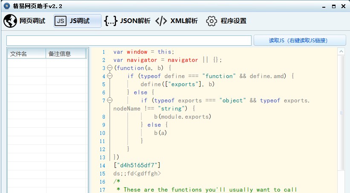Open the XML解析 tab label

pos(184,21)
